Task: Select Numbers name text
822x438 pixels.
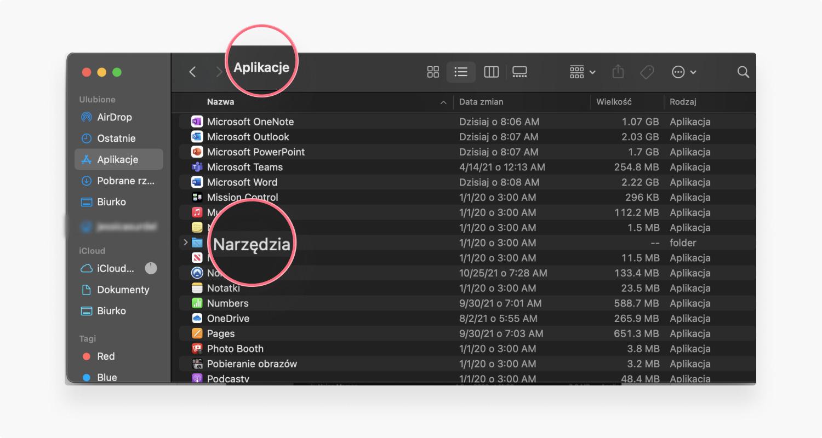Action: (227, 303)
